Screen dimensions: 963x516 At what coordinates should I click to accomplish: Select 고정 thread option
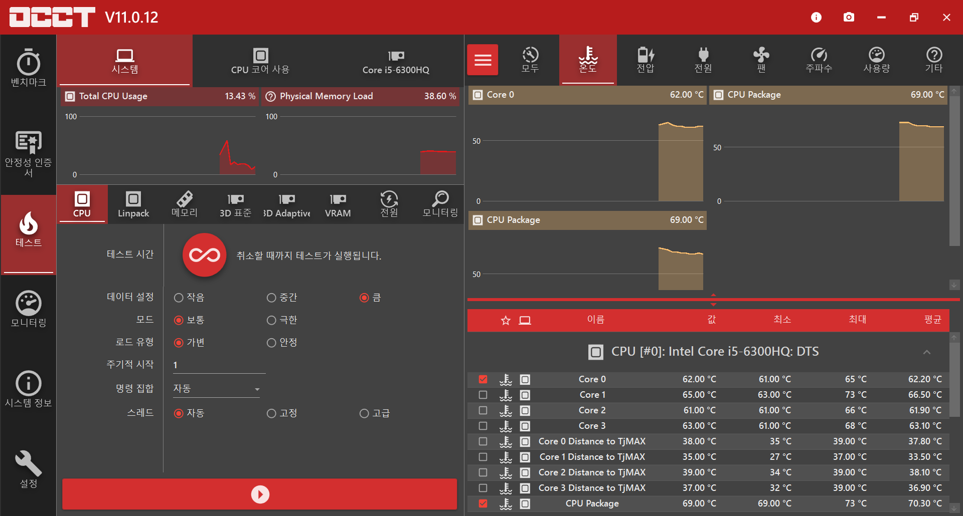282,413
